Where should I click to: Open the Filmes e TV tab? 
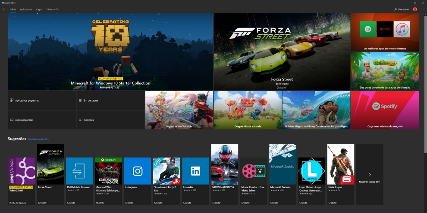pyautogui.click(x=53, y=9)
